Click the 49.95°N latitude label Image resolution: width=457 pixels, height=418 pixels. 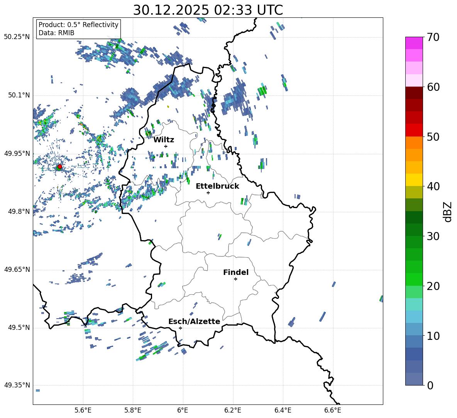pyautogui.click(x=17, y=153)
